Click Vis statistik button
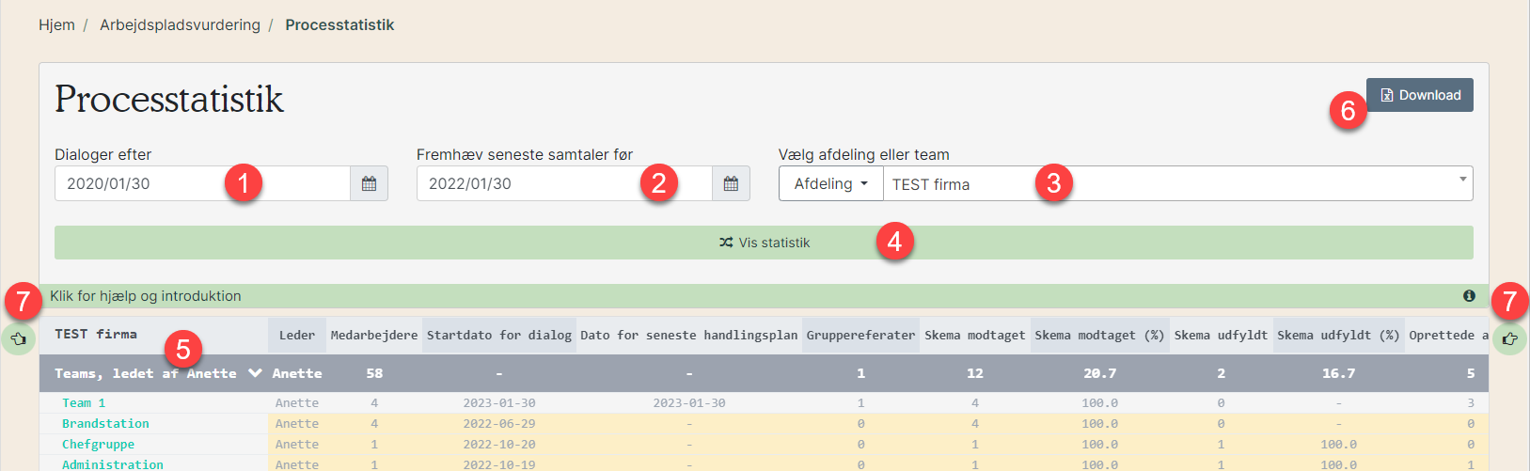1530x471 pixels. pos(764,243)
